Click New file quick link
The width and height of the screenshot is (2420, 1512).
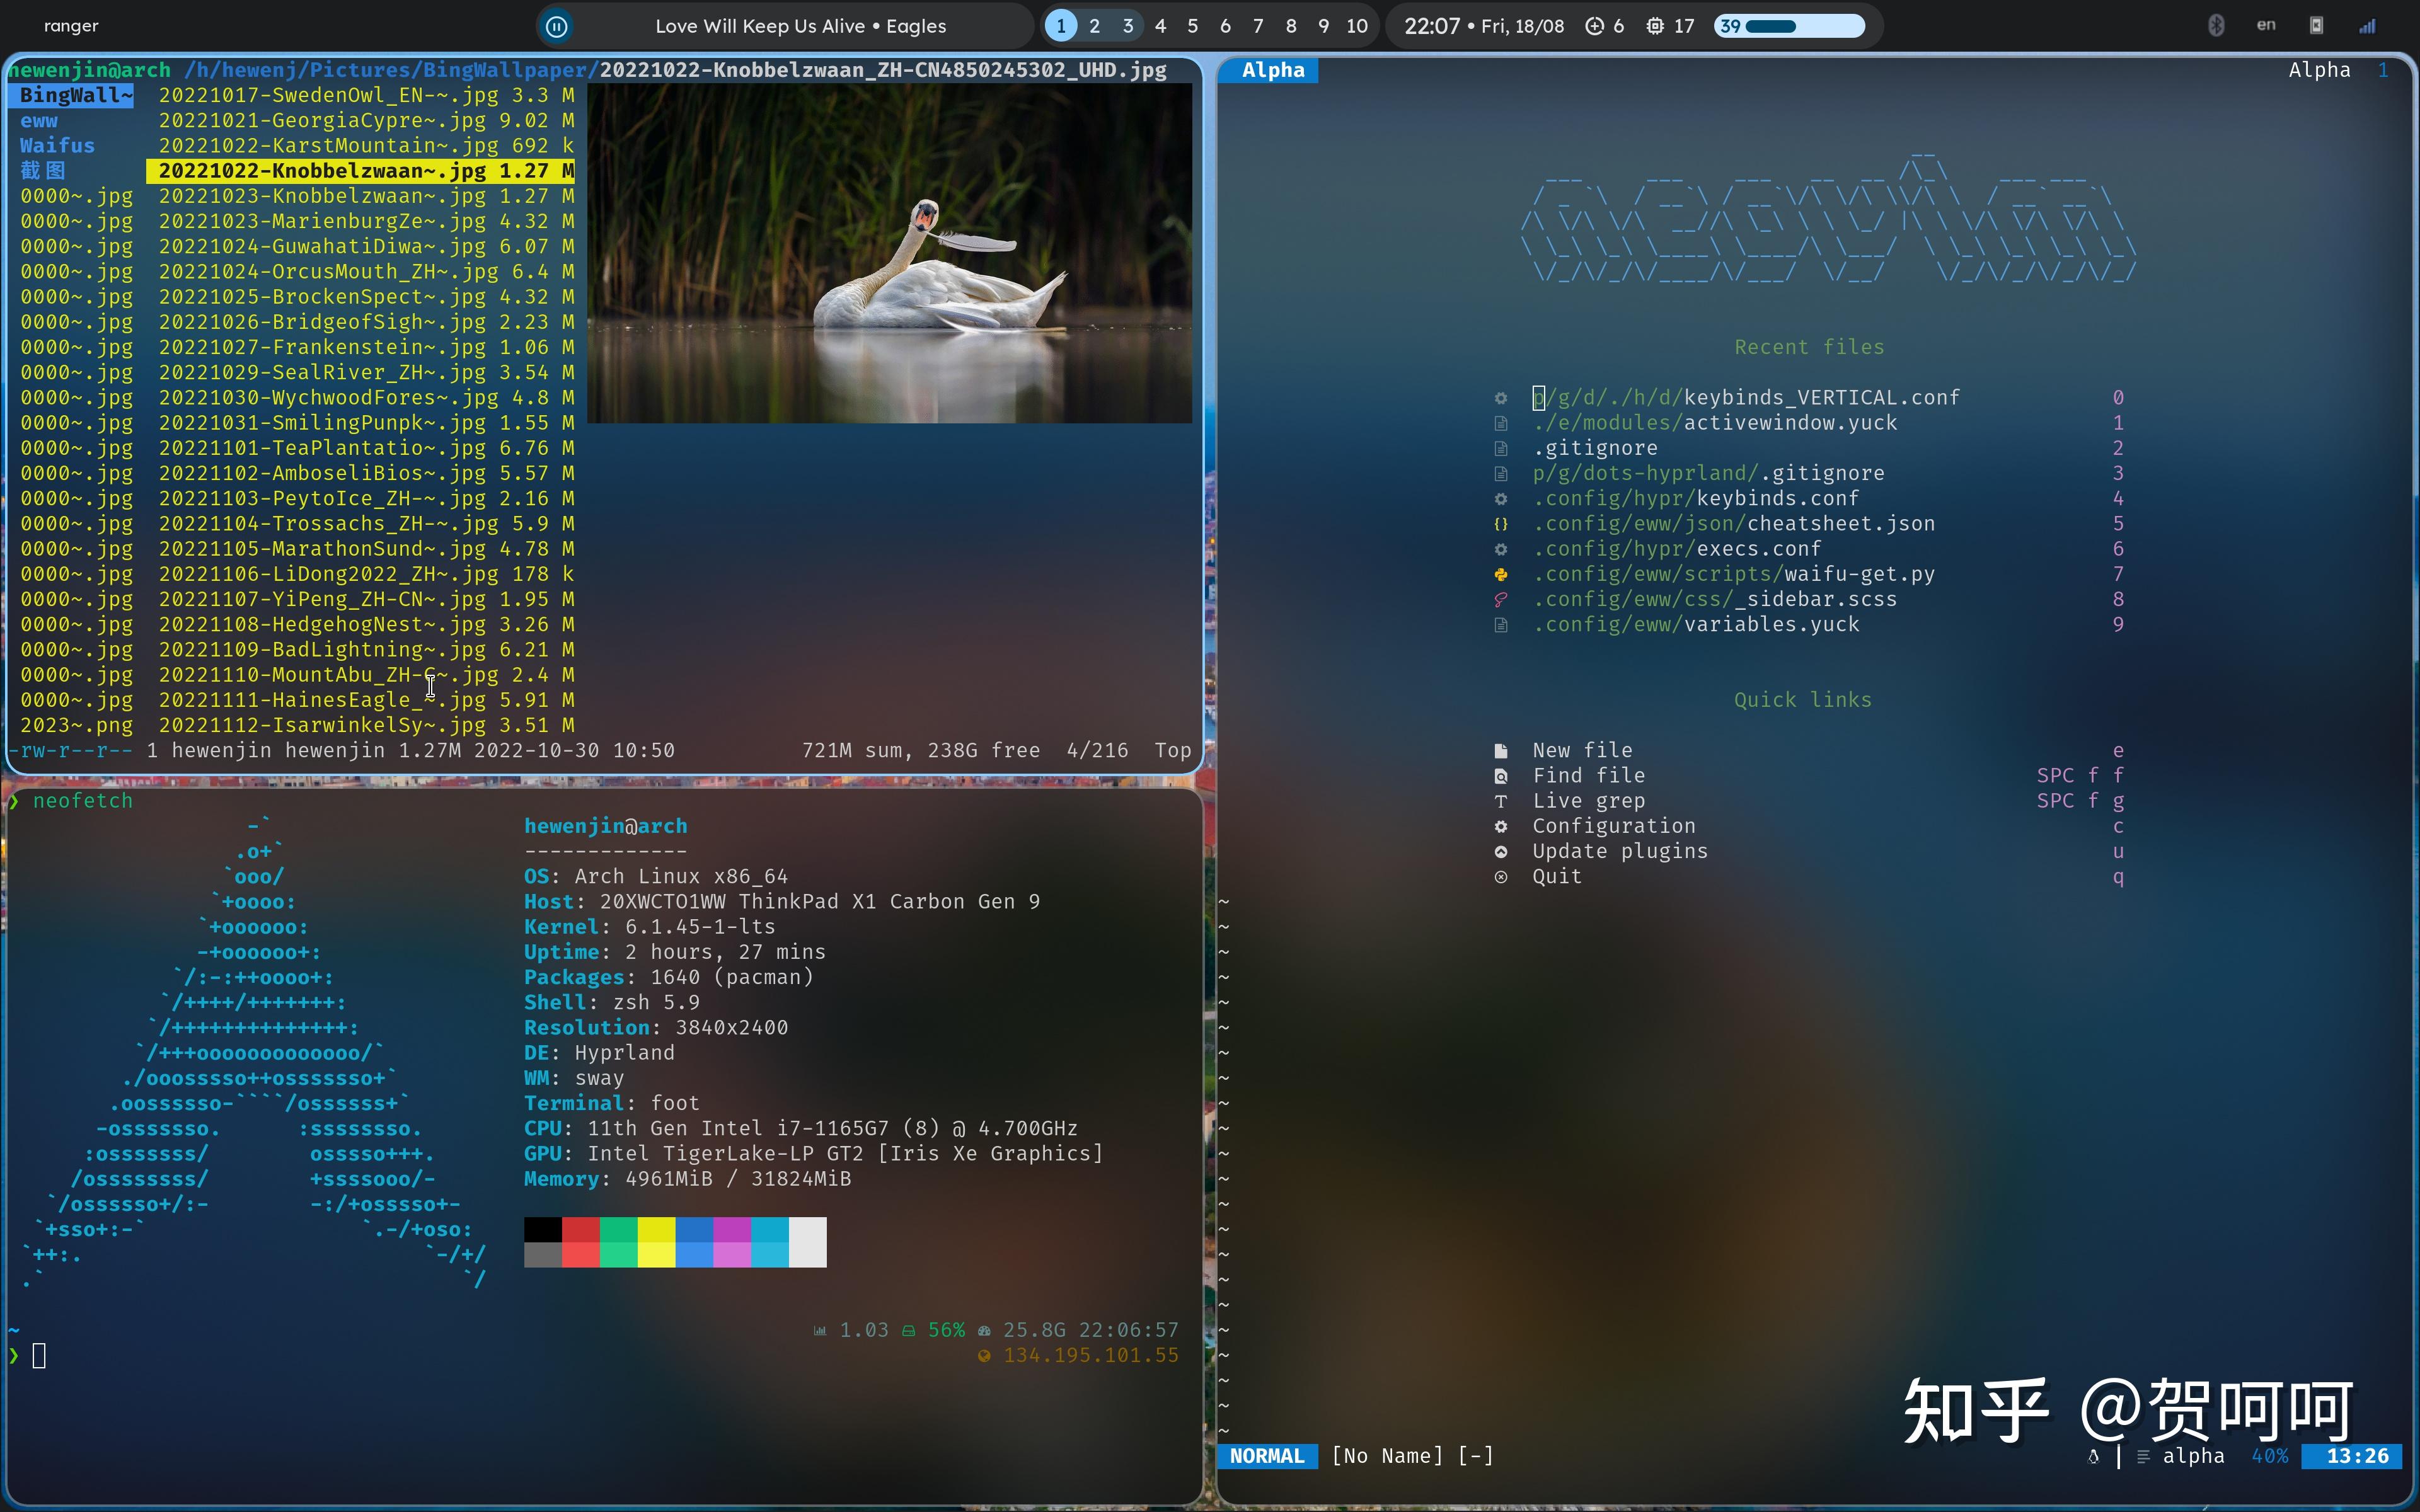pyautogui.click(x=1582, y=750)
